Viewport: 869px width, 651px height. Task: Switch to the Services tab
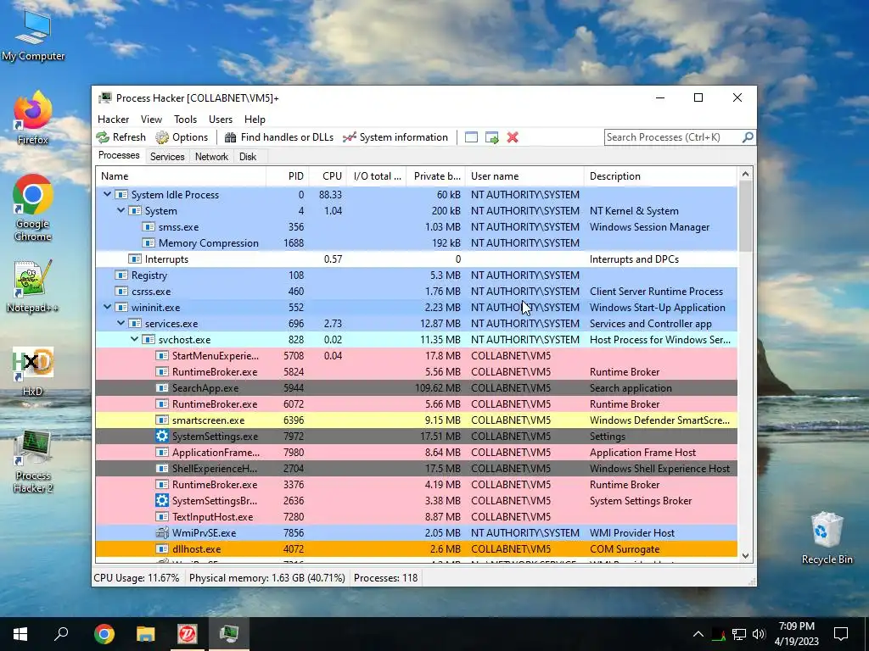tap(167, 157)
